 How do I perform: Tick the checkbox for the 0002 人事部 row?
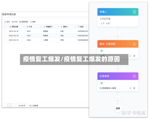[5, 40]
